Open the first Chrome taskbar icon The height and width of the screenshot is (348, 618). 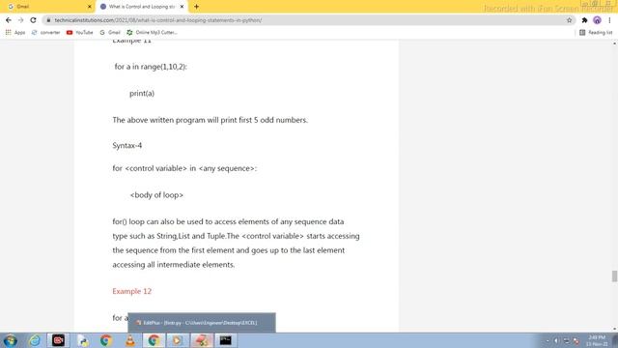(105, 340)
